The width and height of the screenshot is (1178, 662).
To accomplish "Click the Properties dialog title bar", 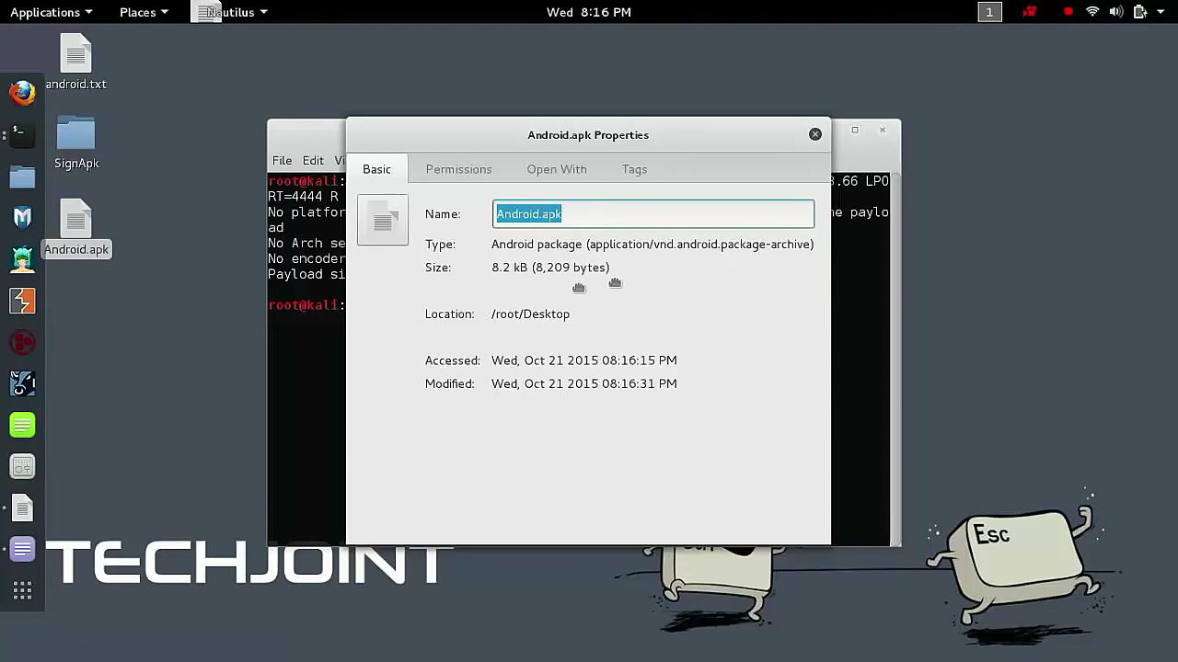I will pyautogui.click(x=588, y=134).
